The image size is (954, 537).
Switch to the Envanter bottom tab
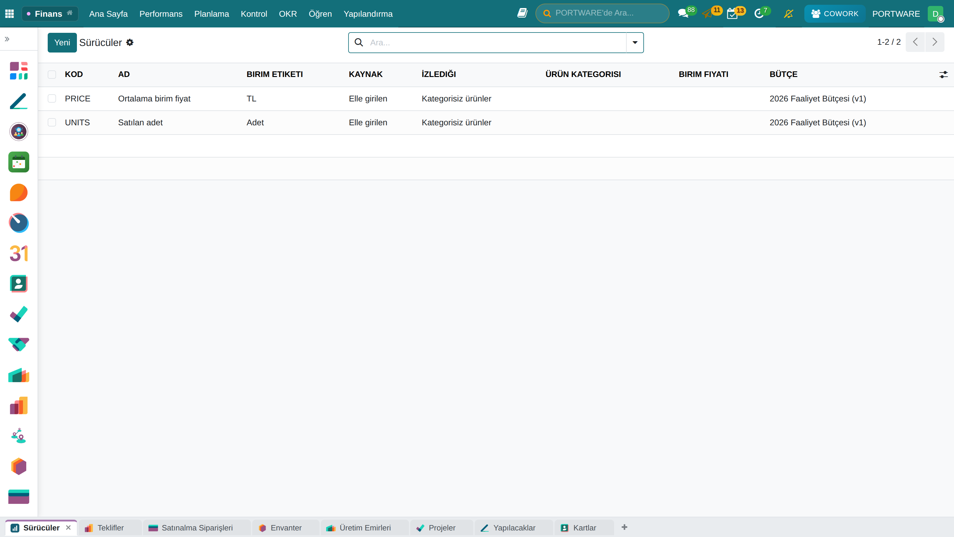[x=285, y=528]
